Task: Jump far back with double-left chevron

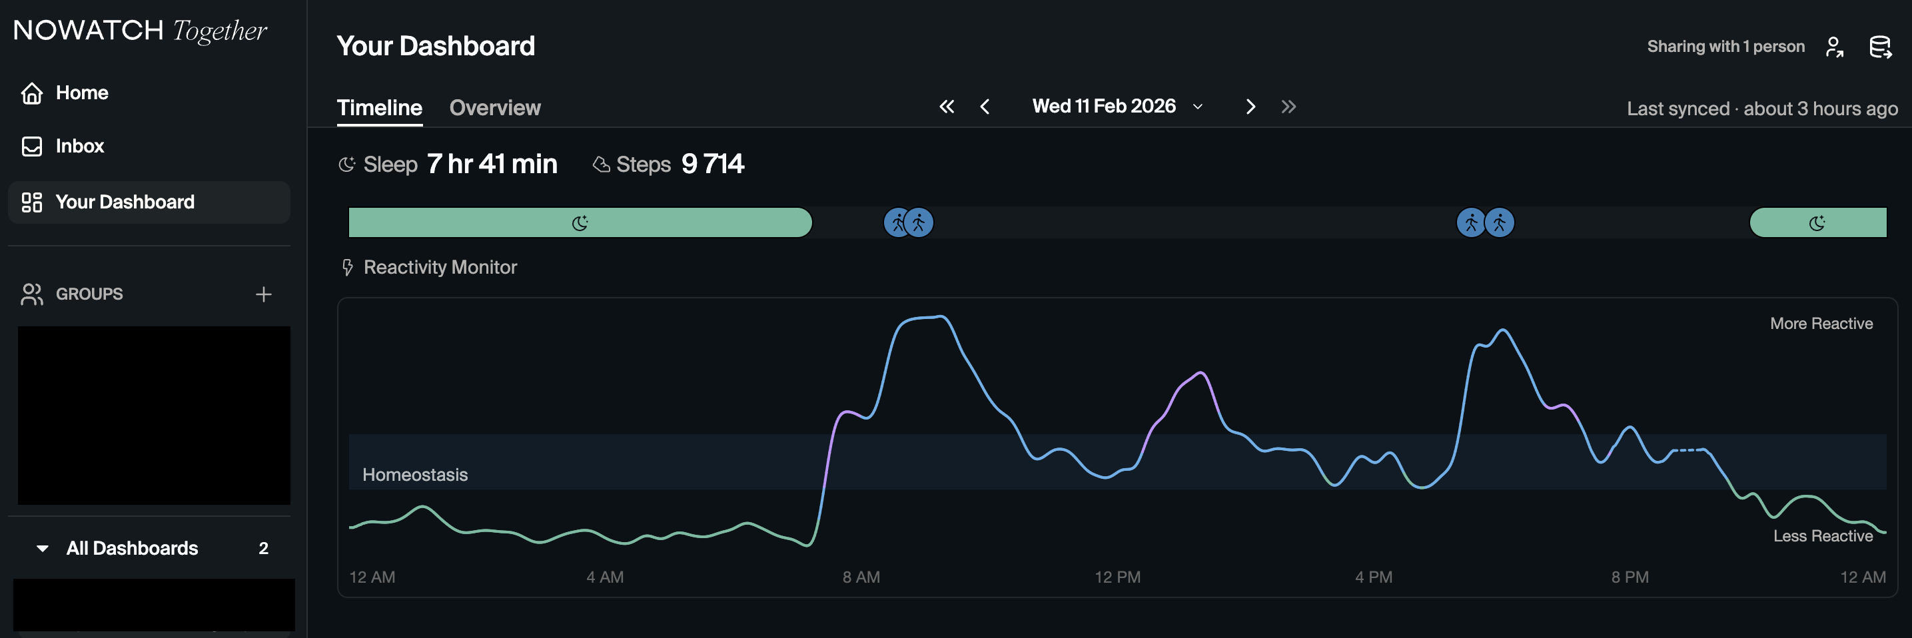Action: 947,107
